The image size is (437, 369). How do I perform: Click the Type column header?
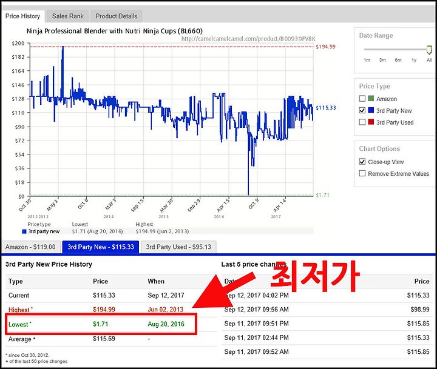click(x=16, y=281)
